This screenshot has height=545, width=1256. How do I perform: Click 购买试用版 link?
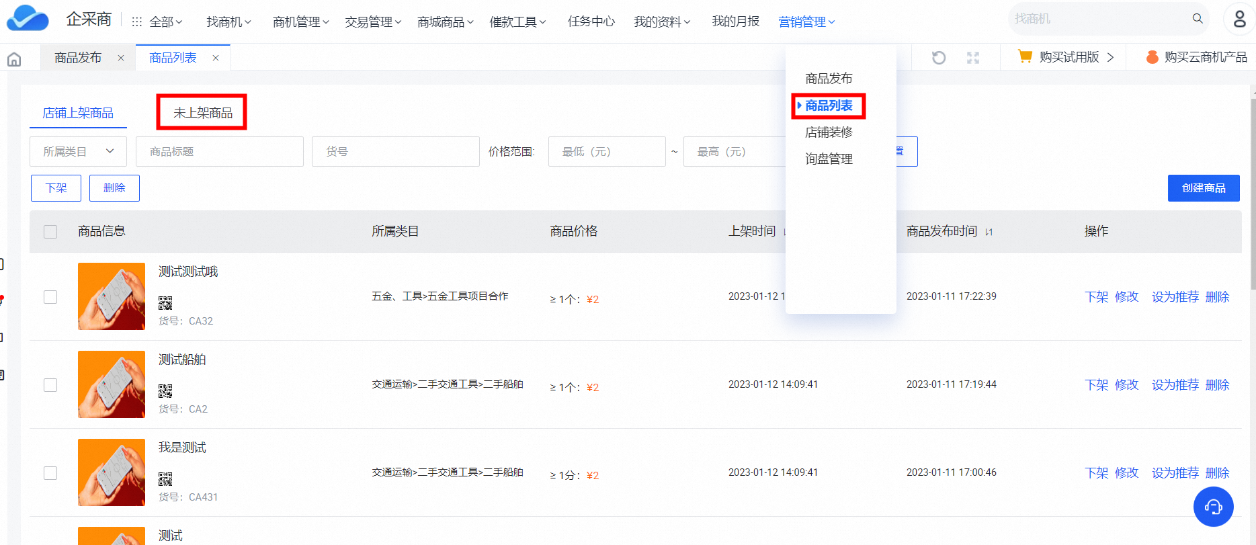click(1069, 57)
